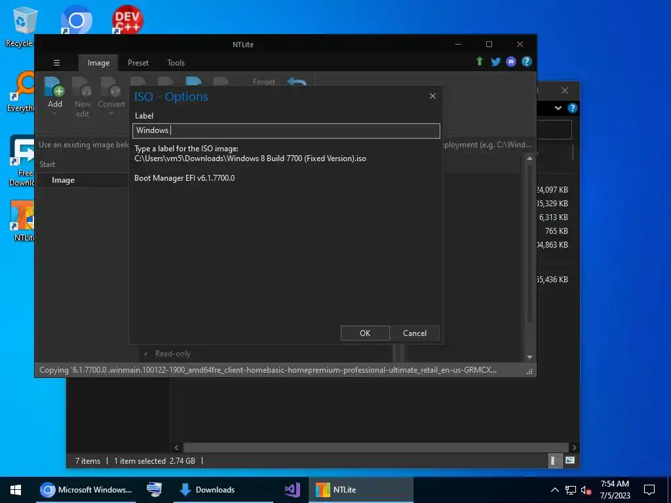Viewport: 671px width, 503px height.
Task: Open the computer icon on the taskbar
Action: pyautogui.click(x=154, y=490)
